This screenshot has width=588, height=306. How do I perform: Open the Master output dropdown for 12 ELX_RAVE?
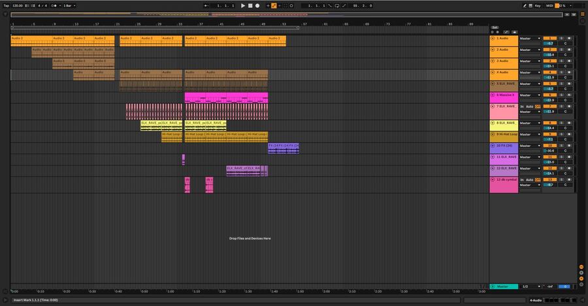point(530,169)
